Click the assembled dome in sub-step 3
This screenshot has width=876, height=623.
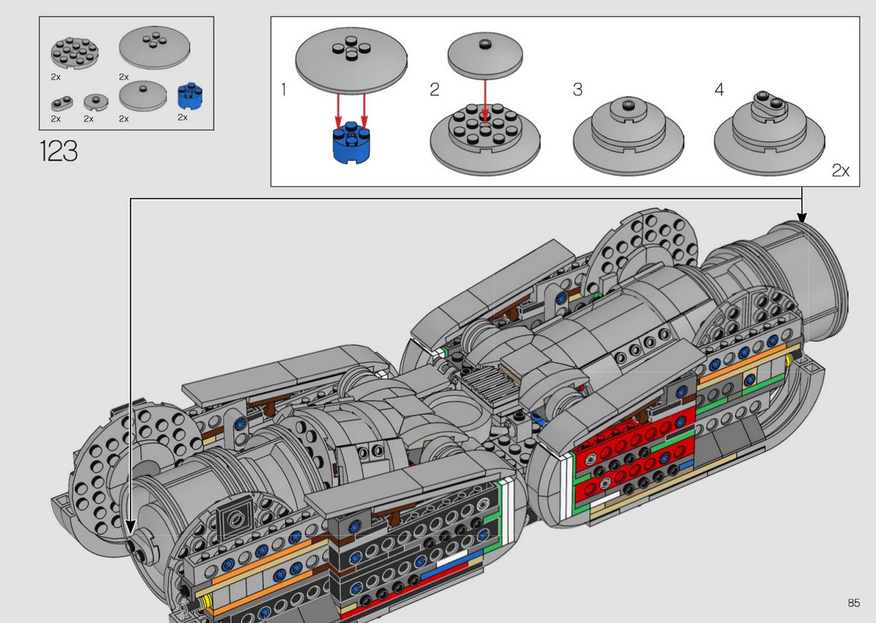point(628,135)
